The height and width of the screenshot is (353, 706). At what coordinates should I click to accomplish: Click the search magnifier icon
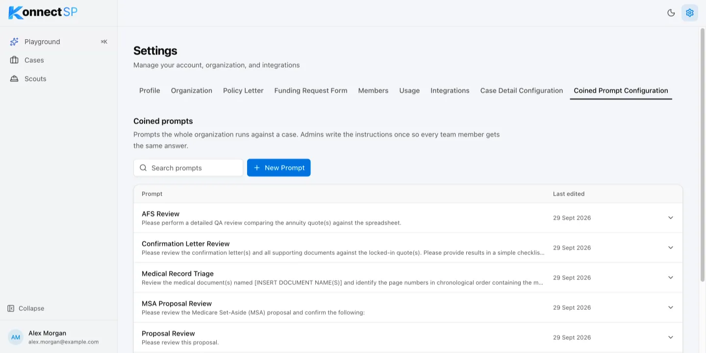pyautogui.click(x=143, y=168)
